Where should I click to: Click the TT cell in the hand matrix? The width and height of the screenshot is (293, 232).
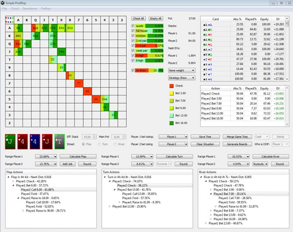(52, 59)
